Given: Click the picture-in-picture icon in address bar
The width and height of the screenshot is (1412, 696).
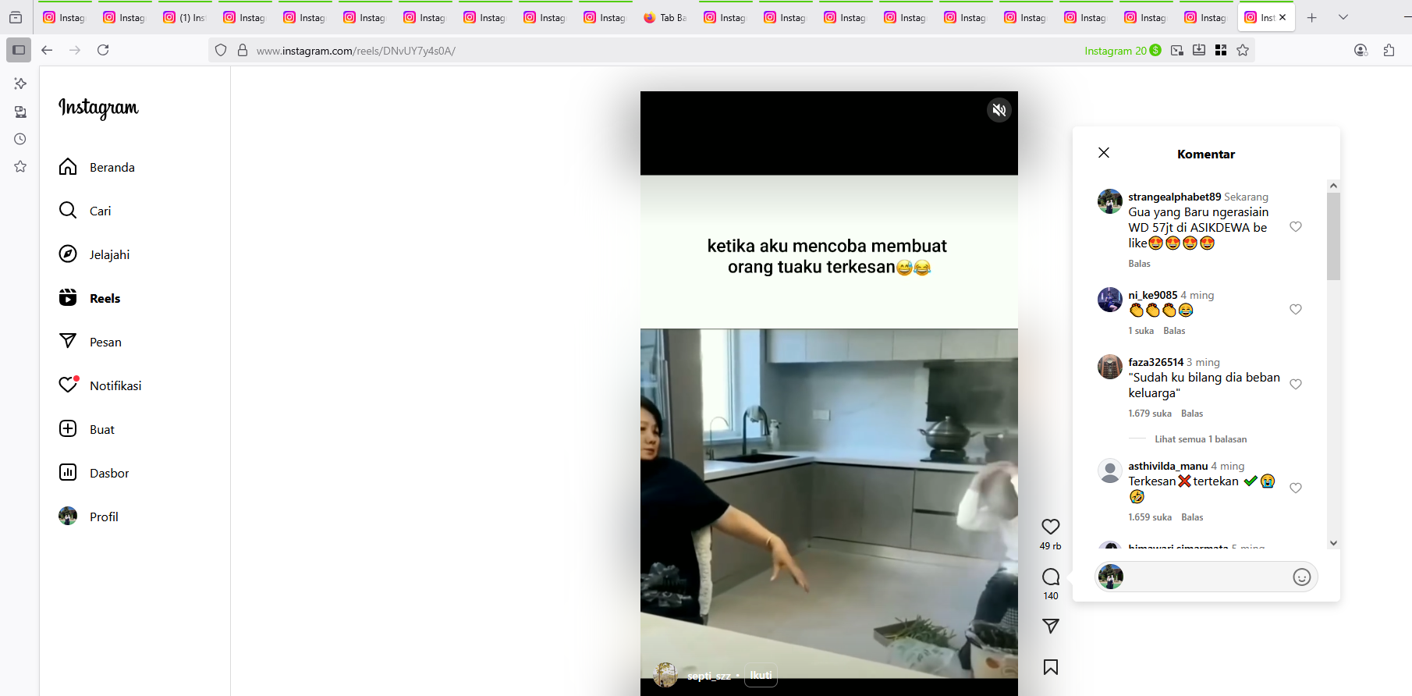Looking at the screenshot, I should 1177,50.
